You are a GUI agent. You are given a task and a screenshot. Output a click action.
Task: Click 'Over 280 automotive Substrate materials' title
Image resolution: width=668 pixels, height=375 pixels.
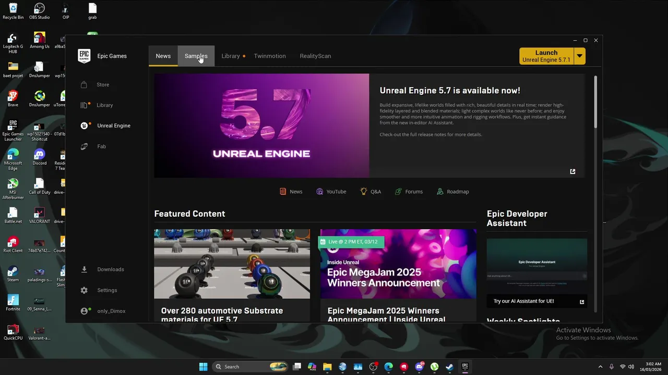(x=222, y=315)
